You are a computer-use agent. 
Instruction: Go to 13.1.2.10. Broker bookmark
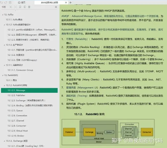16,136
